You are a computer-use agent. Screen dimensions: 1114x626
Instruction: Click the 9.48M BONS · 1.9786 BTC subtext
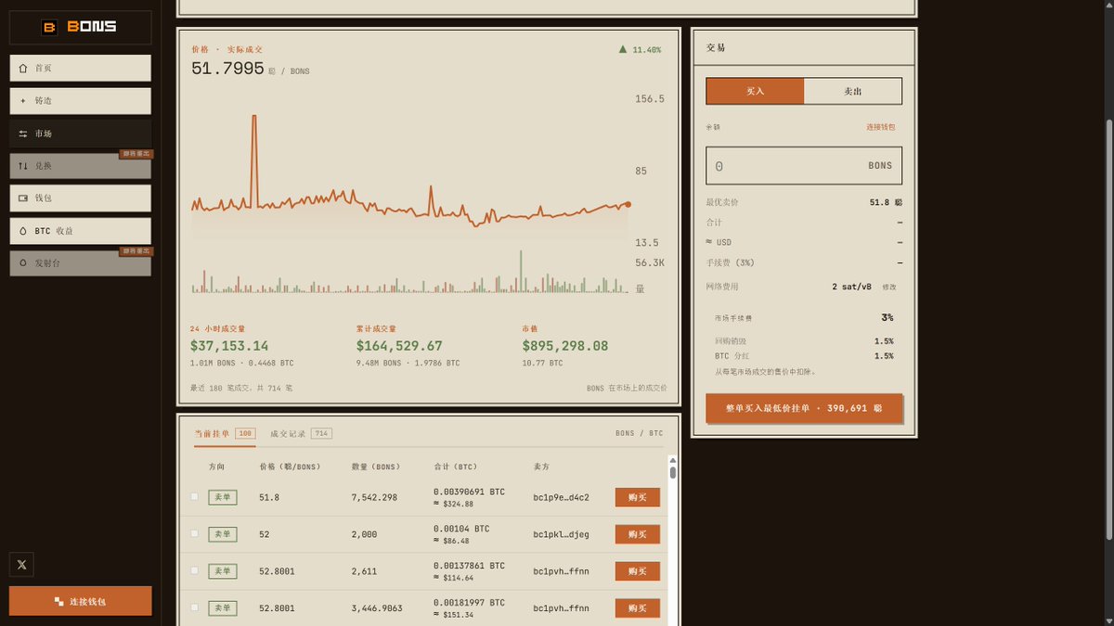pyautogui.click(x=408, y=364)
